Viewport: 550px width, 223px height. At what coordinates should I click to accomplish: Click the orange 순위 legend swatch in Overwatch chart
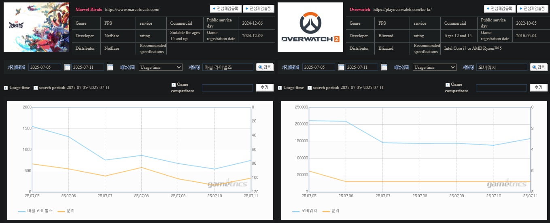coord(326,211)
